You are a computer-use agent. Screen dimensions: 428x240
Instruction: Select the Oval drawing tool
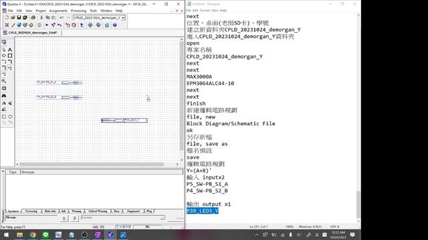(10, 117)
